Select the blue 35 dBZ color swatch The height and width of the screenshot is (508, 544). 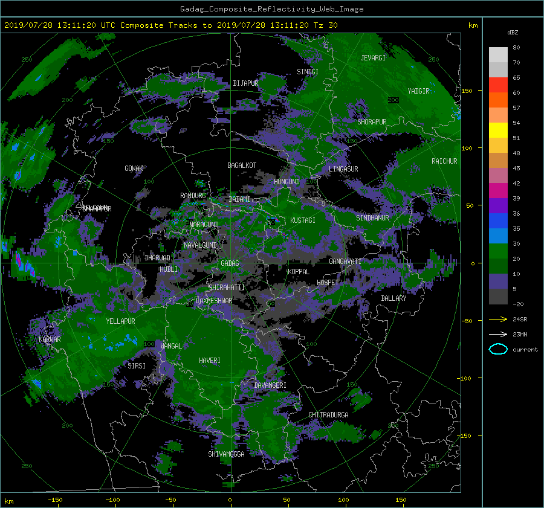pos(498,220)
